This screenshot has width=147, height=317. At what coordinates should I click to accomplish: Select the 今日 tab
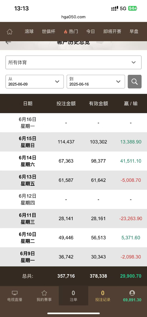[x=90, y=31]
